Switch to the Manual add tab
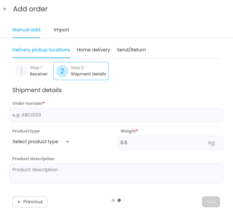Image resolution: width=233 pixels, height=222 pixels. point(26,30)
